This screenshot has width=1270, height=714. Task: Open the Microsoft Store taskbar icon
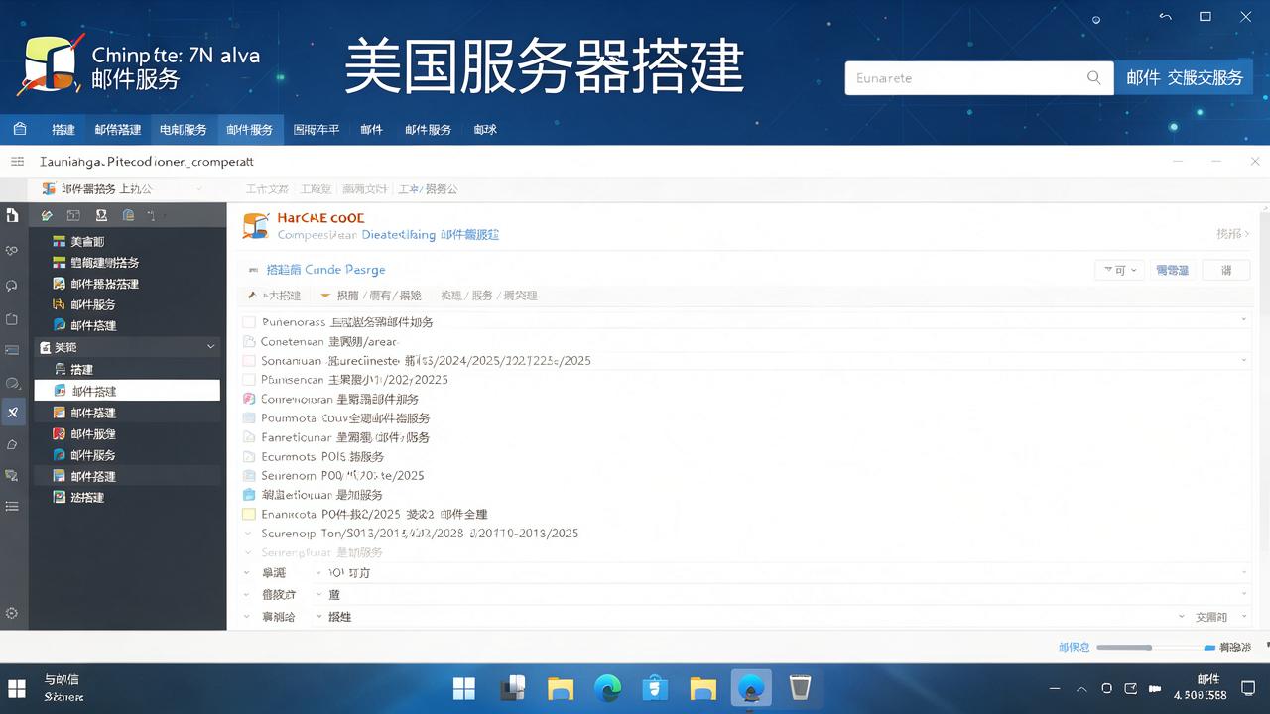coord(655,688)
